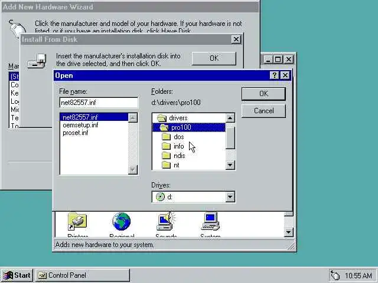Click the dos folder icon
This screenshot has height=283, width=378.
167,137
